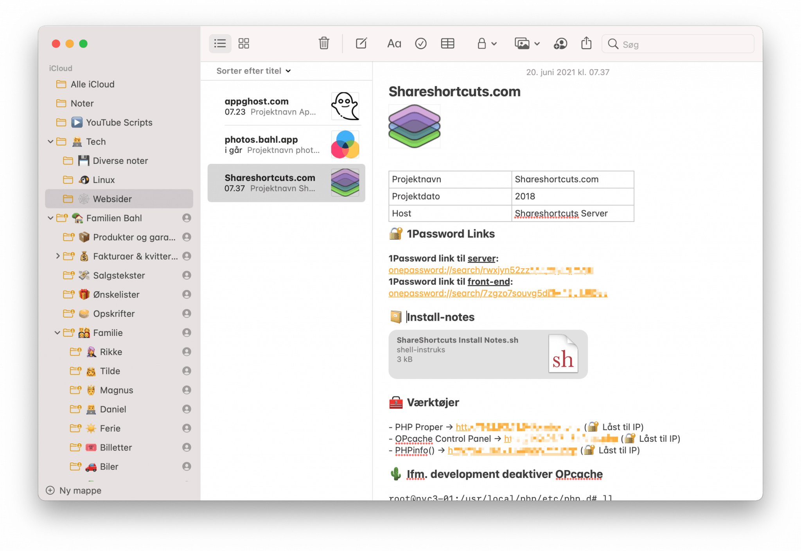Select the Noter folder
Screen dimensions: 801x551
click(119, 104)
